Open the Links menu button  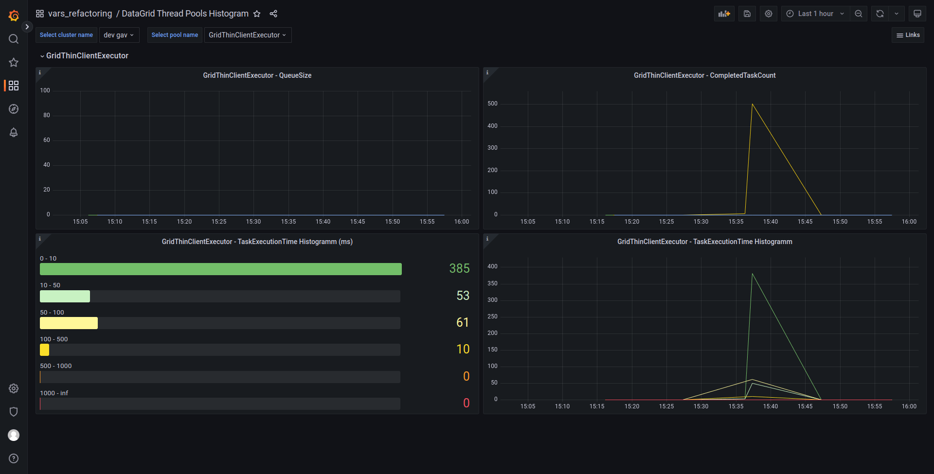click(908, 35)
